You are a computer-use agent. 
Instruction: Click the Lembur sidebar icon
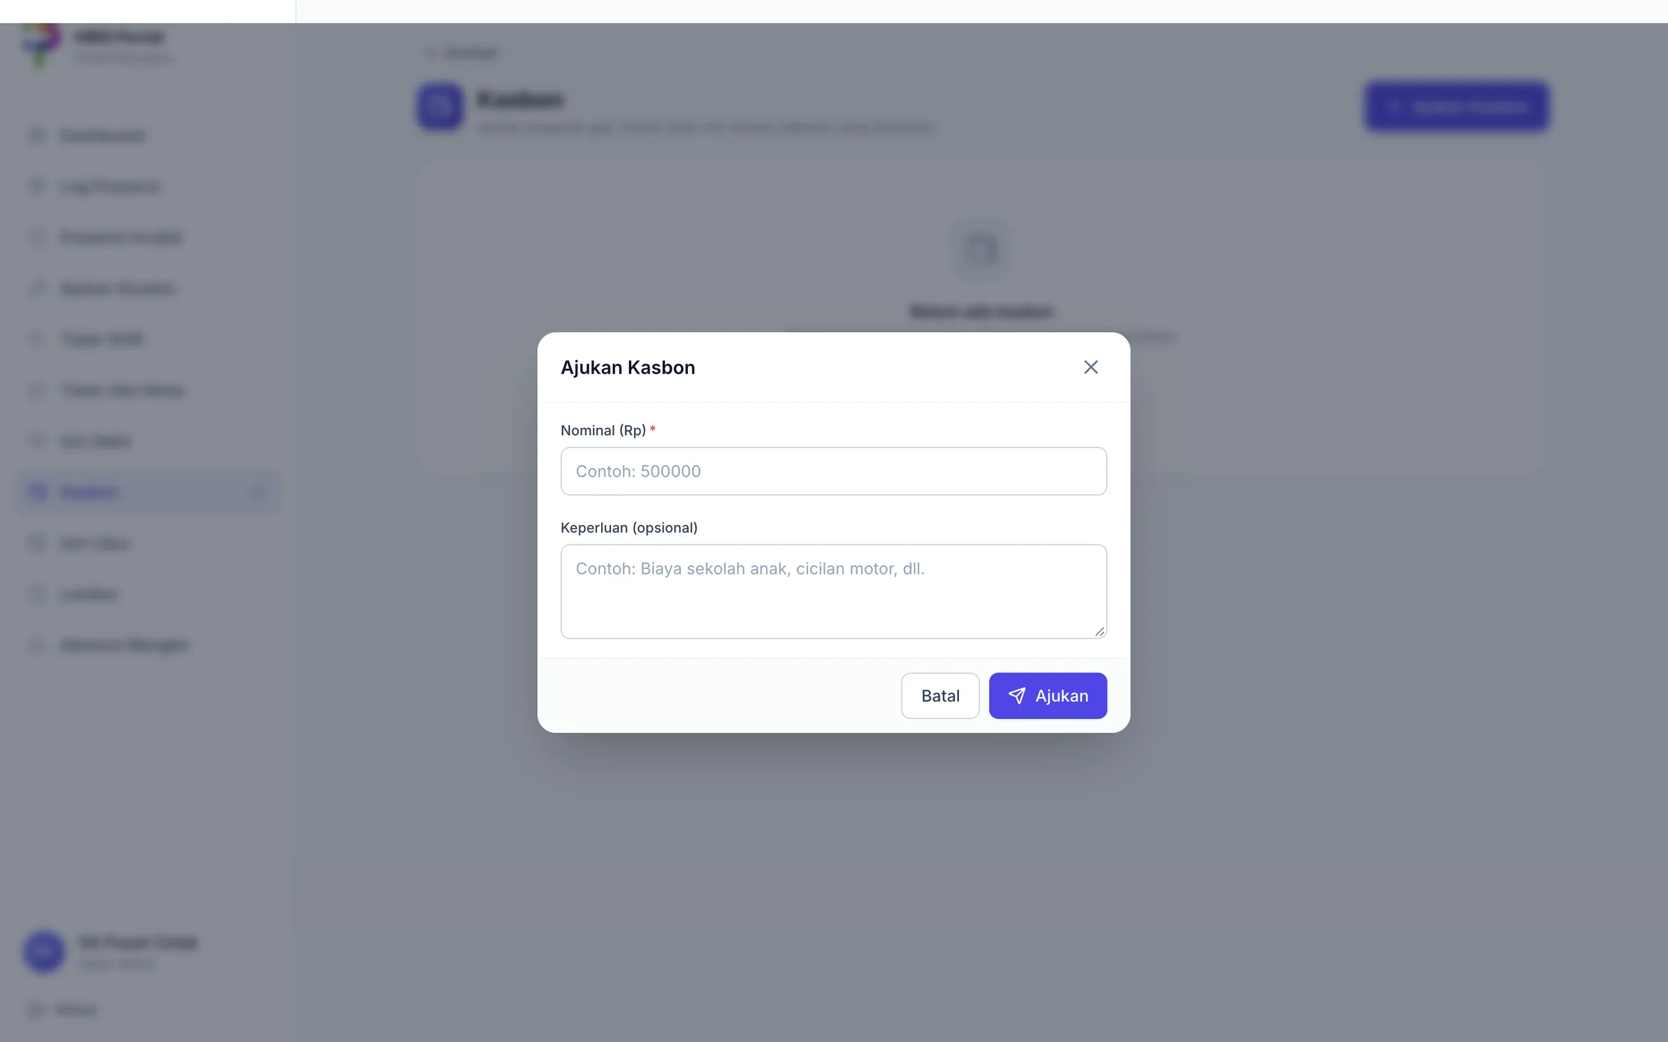(x=38, y=594)
